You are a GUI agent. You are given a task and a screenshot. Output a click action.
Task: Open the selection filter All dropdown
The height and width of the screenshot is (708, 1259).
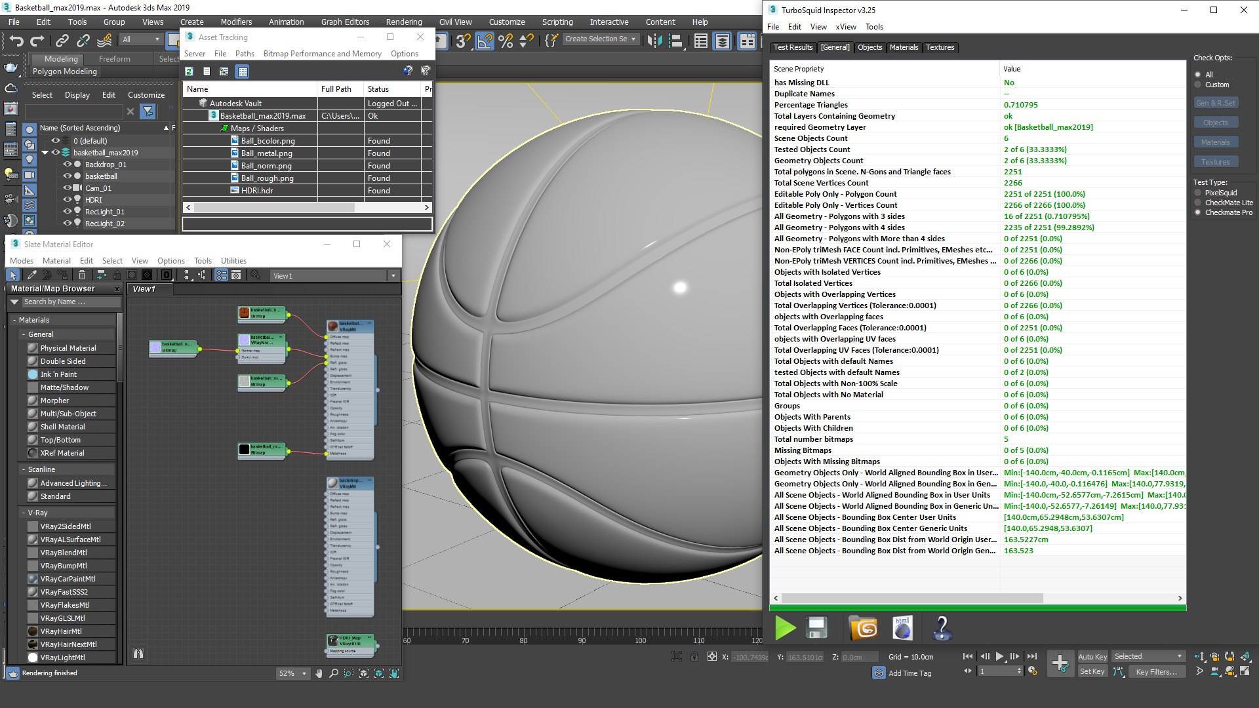pyautogui.click(x=141, y=39)
